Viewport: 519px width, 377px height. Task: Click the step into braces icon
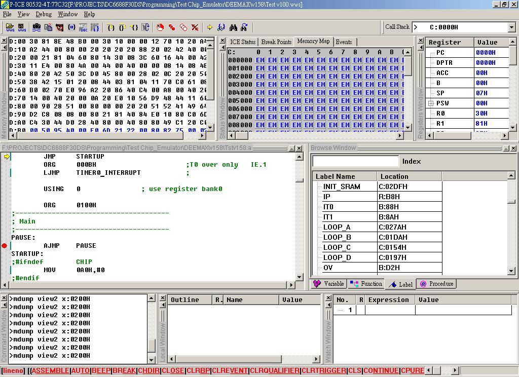click(x=111, y=27)
